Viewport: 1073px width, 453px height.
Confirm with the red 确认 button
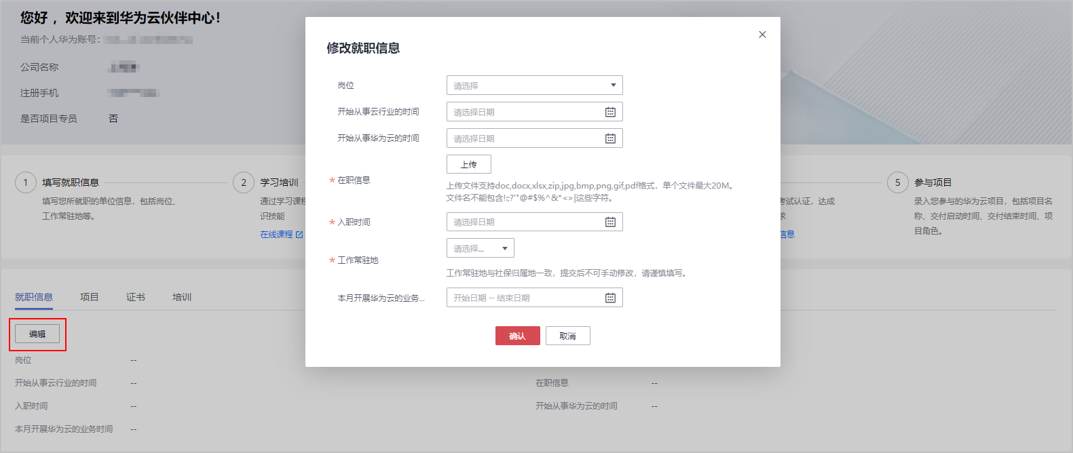(517, 336)
